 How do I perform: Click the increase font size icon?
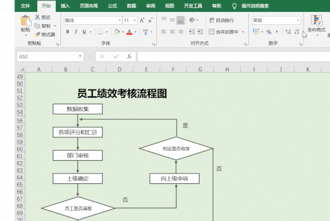(142, 21)
